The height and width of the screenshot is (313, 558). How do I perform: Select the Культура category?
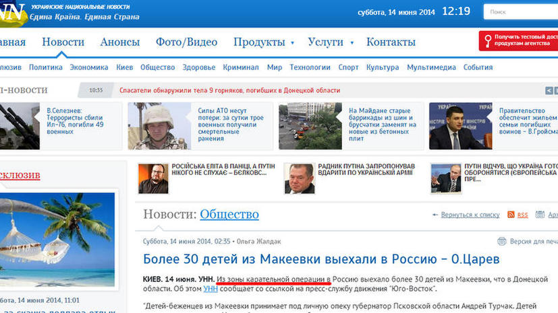[383, 67]
